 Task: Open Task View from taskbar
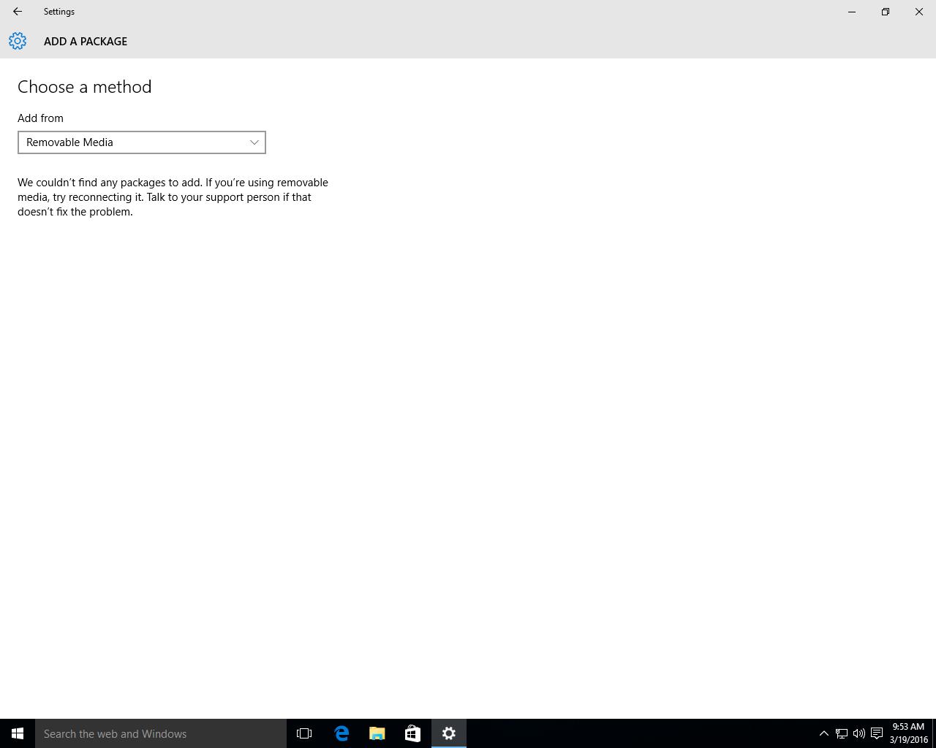pos(304,733)
